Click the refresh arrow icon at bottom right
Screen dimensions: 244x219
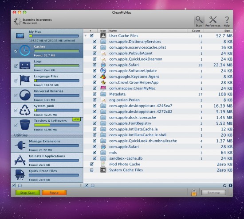pyautogui.click(x=224, y=185)
